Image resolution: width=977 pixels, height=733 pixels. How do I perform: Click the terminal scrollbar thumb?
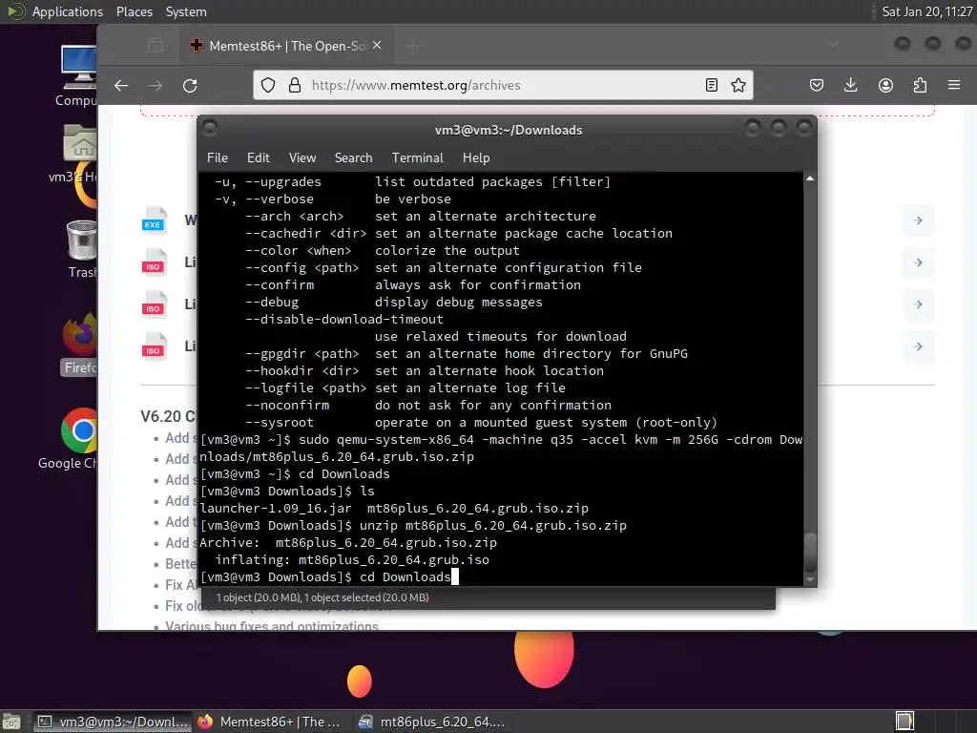pyautogui.click(x=810, y=552)
